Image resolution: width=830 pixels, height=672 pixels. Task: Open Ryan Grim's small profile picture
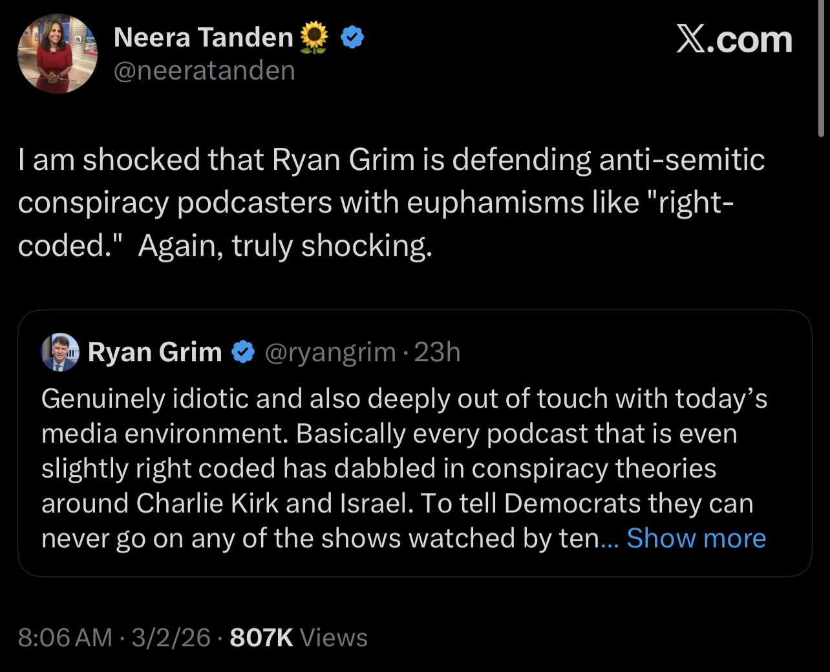click(x=60, y=352)
